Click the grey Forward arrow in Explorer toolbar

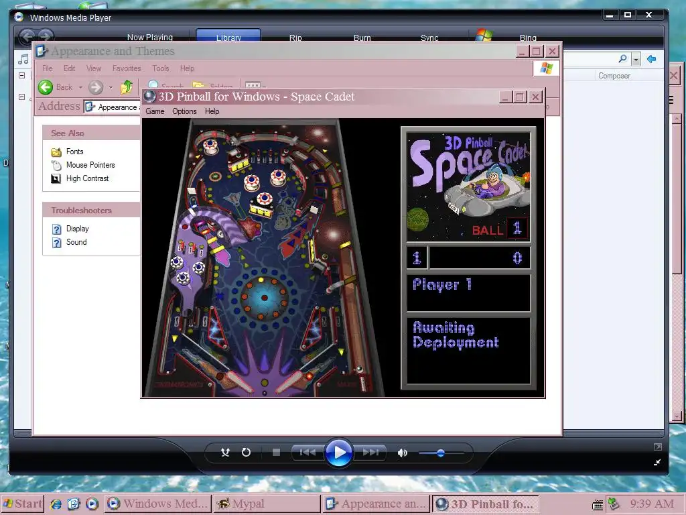(96, 87)
